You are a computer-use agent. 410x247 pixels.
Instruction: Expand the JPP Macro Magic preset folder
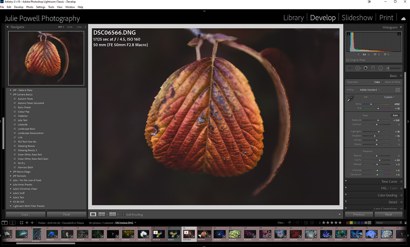(x=11, y=172)
